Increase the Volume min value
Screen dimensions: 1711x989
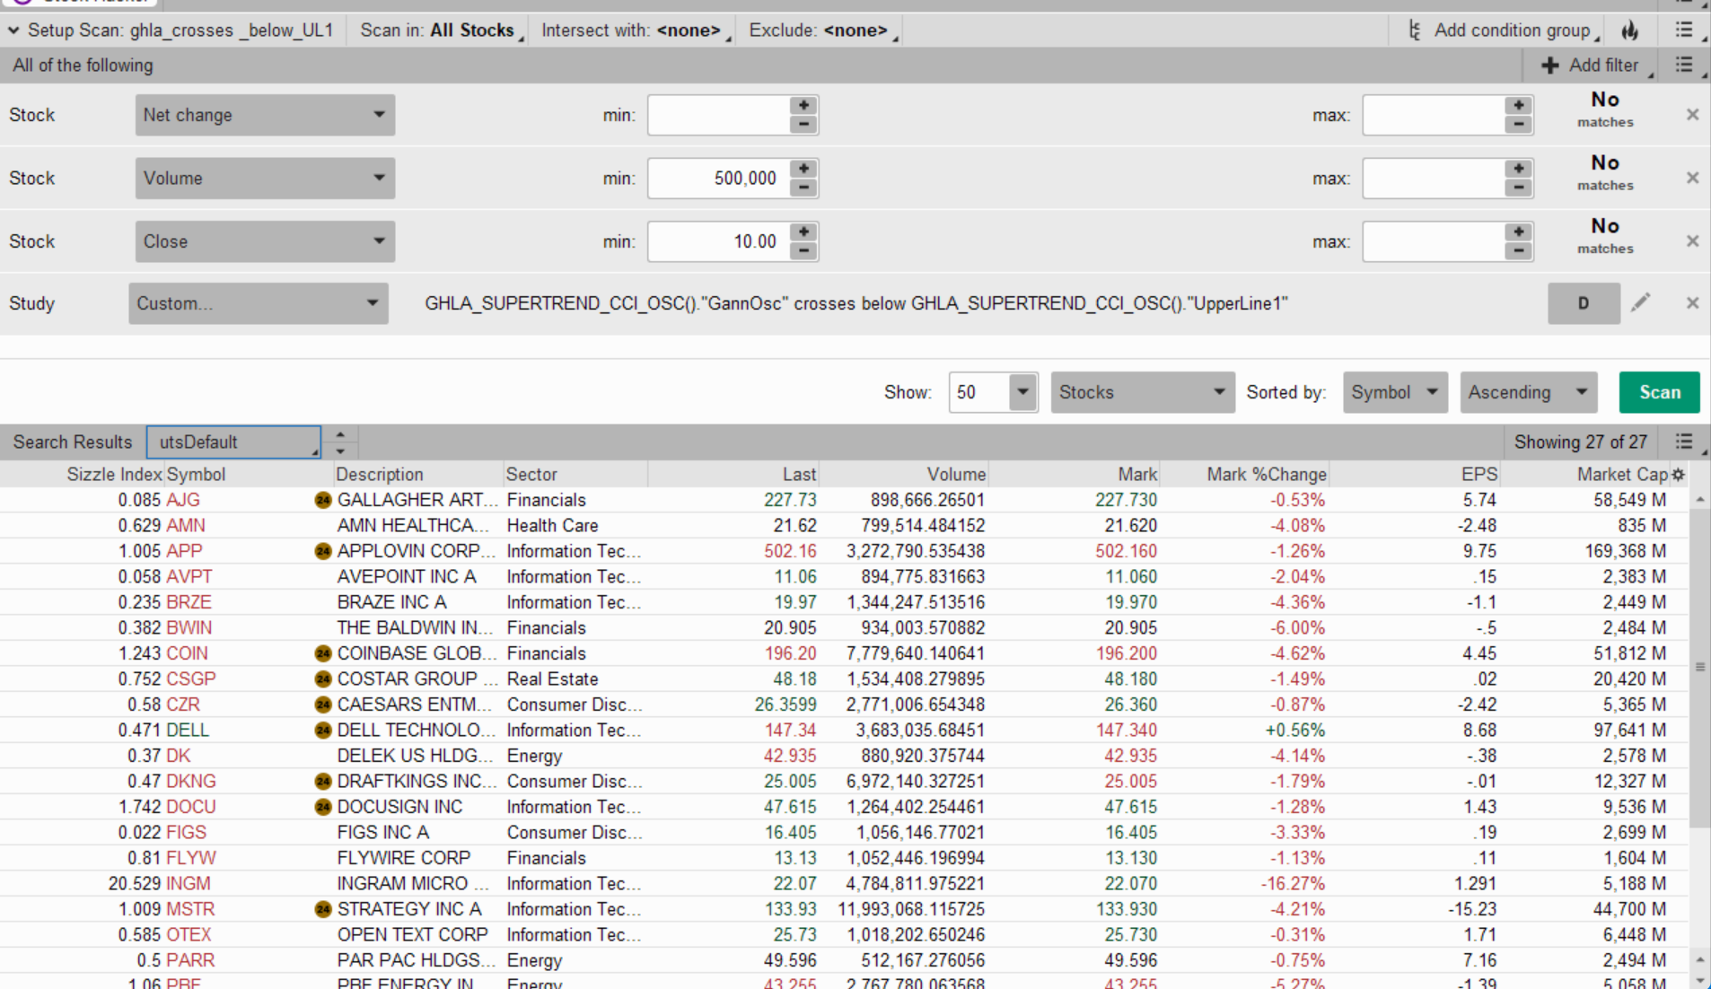point(803,169)
